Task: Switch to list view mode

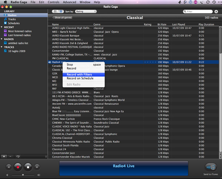Action: tap(60, 11)
